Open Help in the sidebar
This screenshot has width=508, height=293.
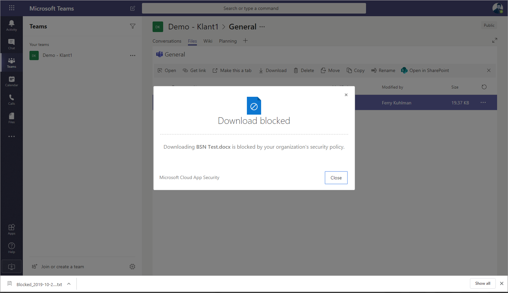point(12,247)
